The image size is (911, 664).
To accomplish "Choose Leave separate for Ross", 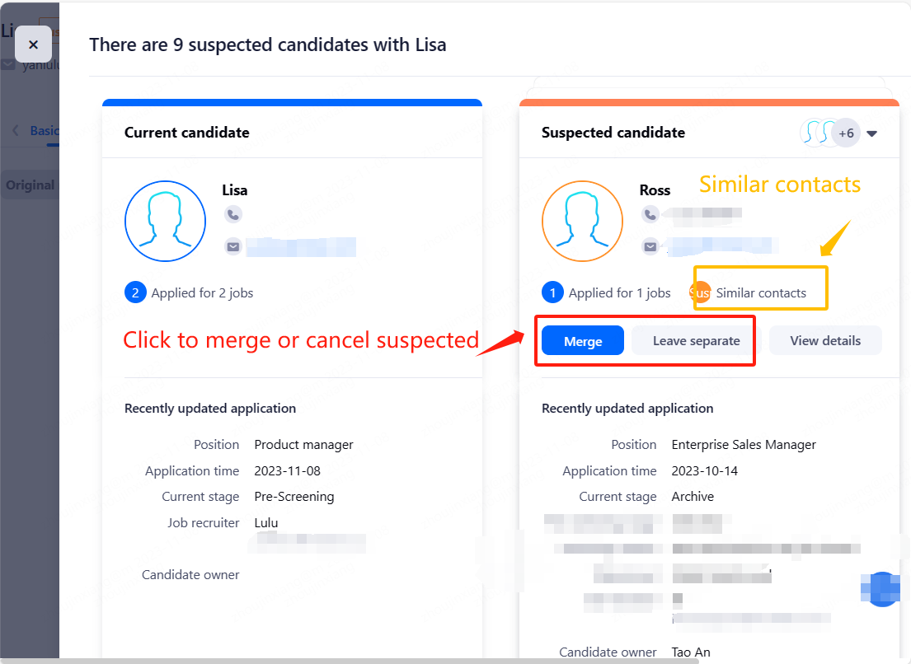I will pos(696,341).
